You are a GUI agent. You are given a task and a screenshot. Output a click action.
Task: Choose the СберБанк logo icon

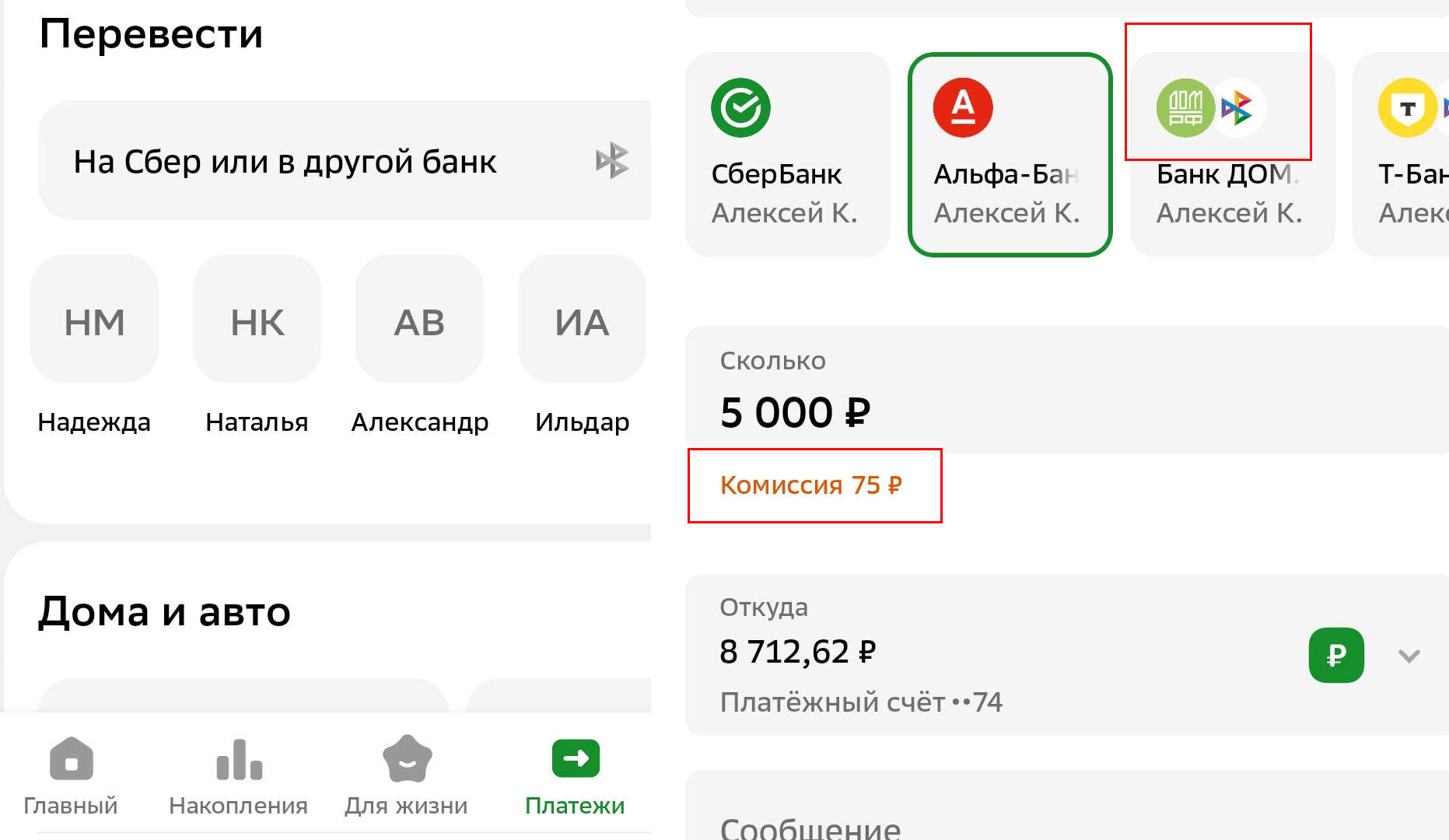[x=740, y=108]
